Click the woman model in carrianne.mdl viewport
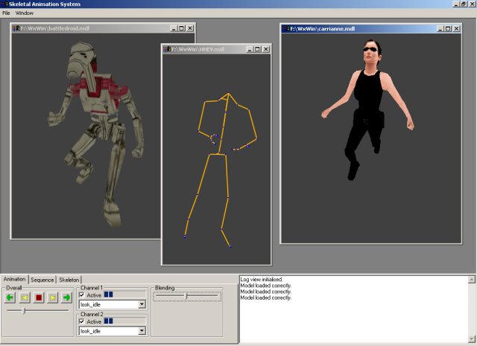Viewport: 477px width, 346px height. tap(368, 109)
